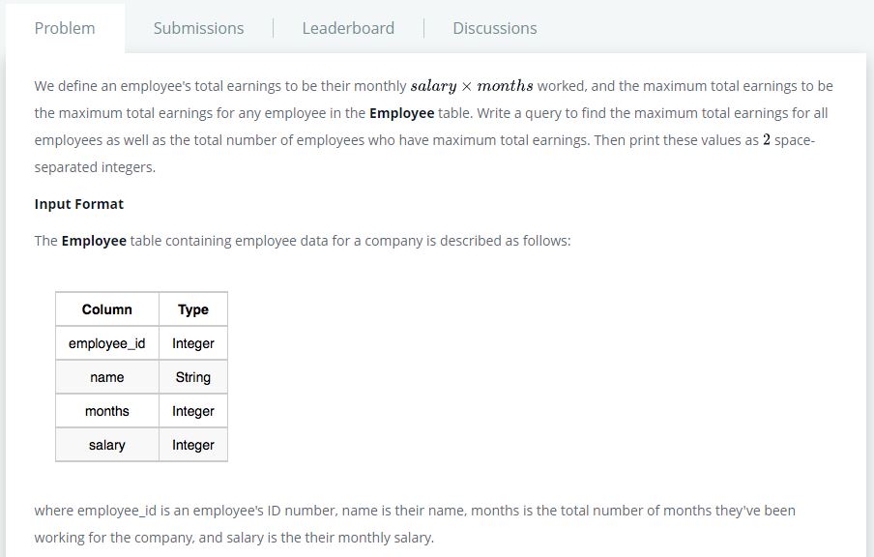Click bold Employee in the first paragraph
This screenshot has height=557, width=874.
(402, 113)
